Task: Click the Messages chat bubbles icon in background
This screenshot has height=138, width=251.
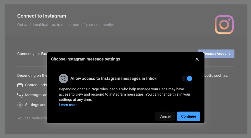Action: (20, 95)
